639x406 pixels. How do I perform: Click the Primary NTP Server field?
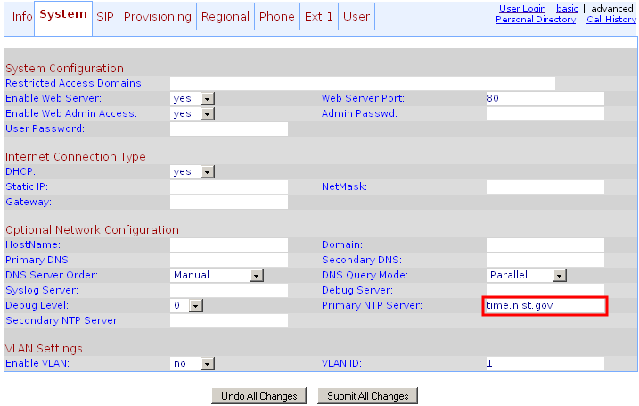click(x=545, y=306)
